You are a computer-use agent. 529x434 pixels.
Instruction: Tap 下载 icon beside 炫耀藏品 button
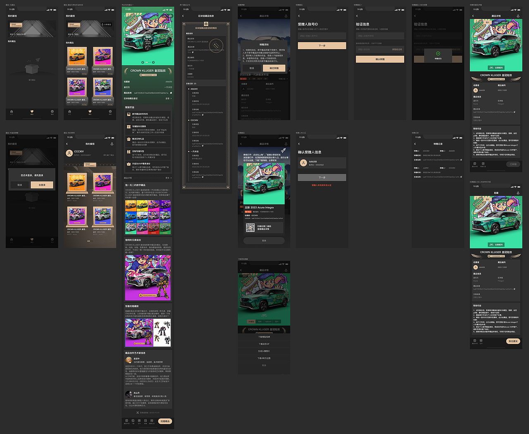point(133,421)
